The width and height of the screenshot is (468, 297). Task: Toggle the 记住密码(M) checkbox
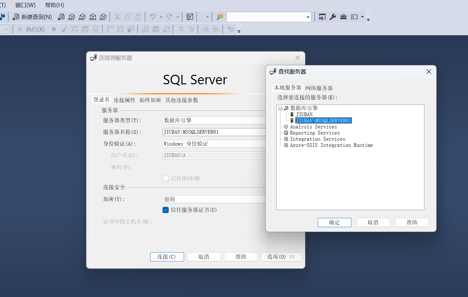click(166, 178)
